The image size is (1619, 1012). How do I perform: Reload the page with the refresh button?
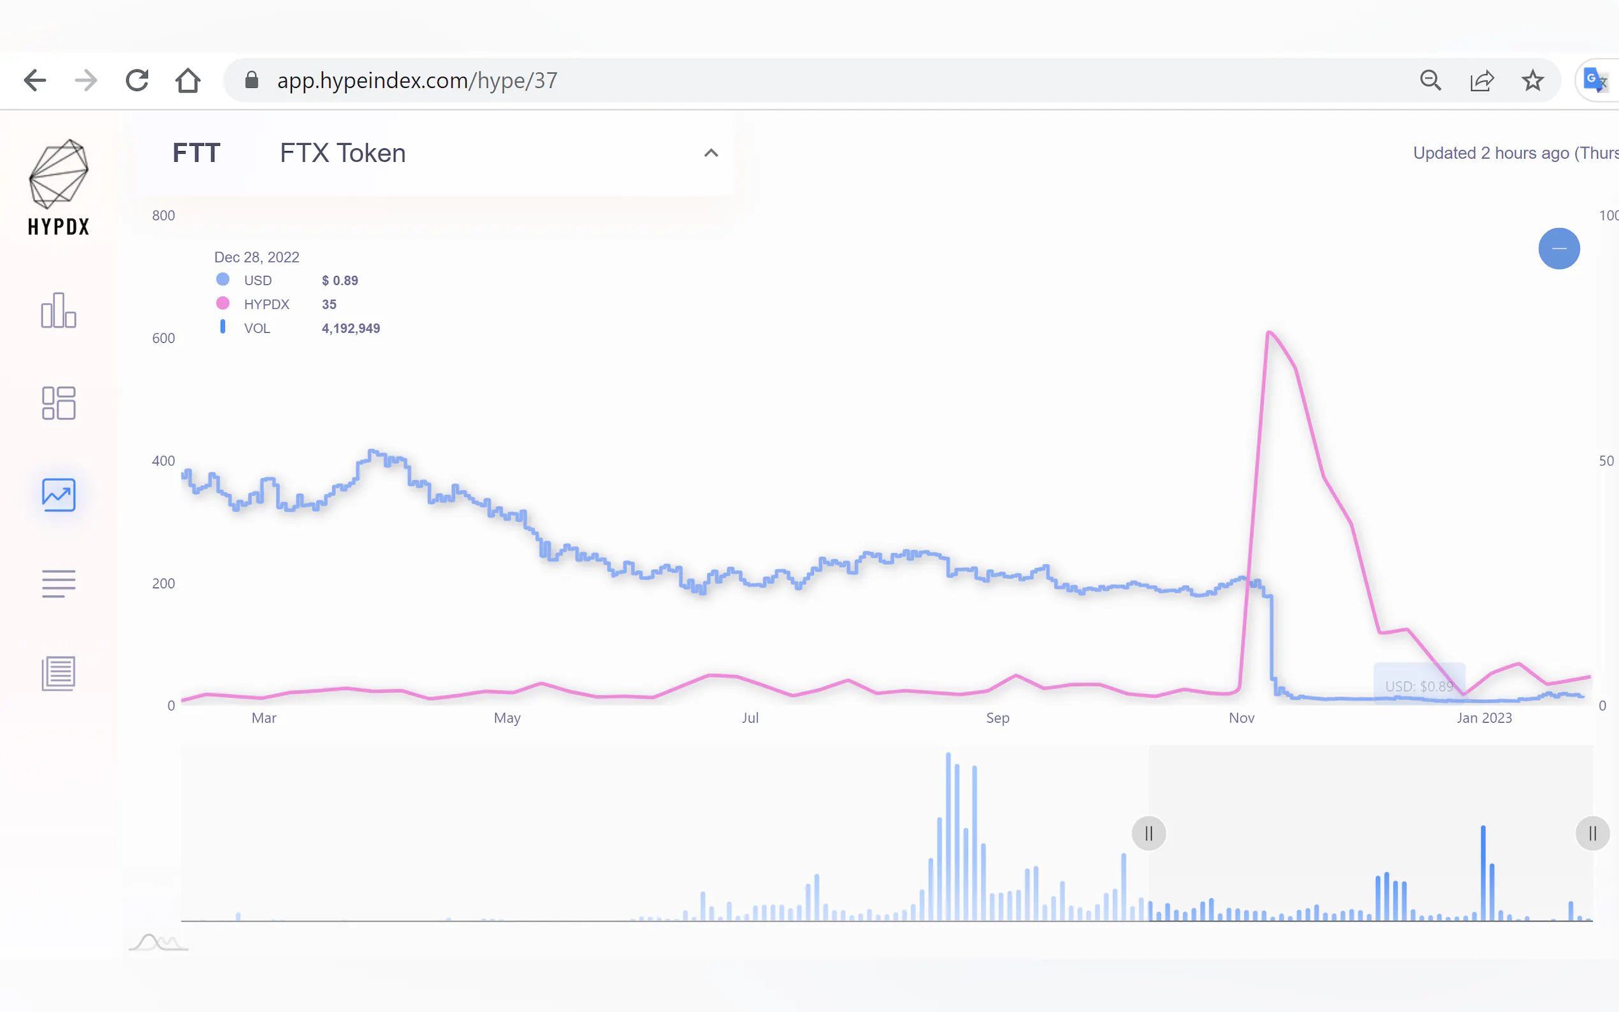(137, 80)
